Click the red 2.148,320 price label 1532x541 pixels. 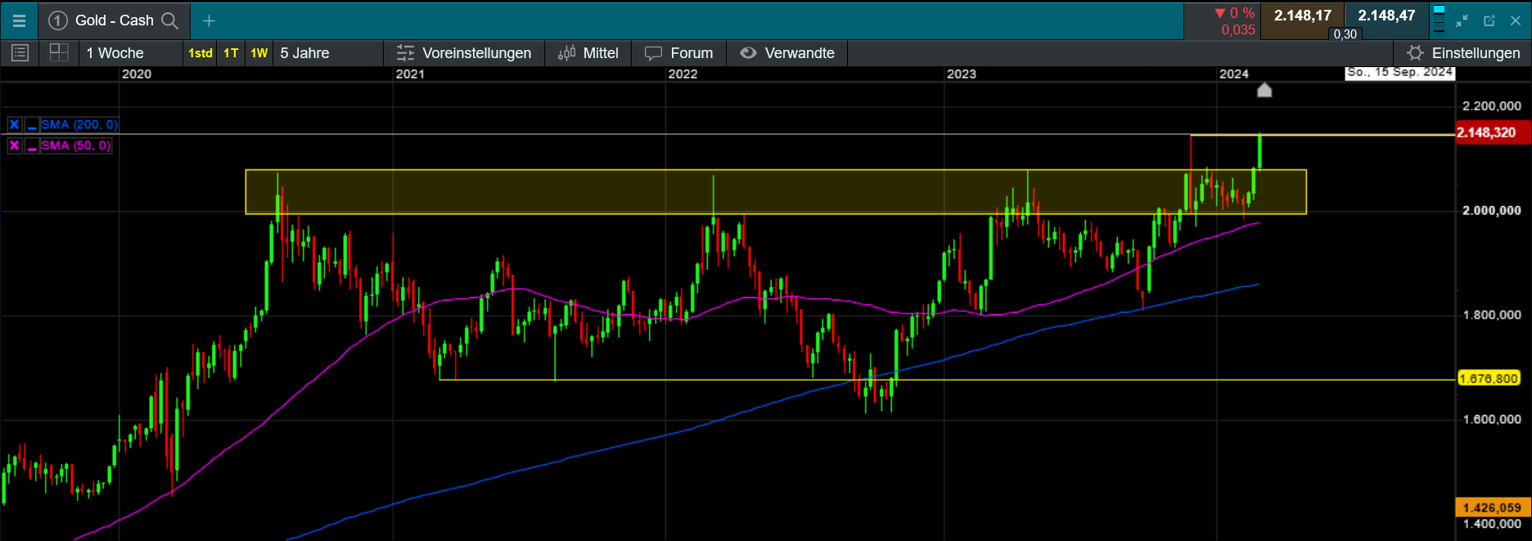tap(1493, 133)
